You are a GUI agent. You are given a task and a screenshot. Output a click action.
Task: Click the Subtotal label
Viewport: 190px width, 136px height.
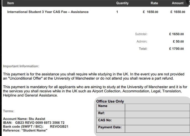click(141, 34)
